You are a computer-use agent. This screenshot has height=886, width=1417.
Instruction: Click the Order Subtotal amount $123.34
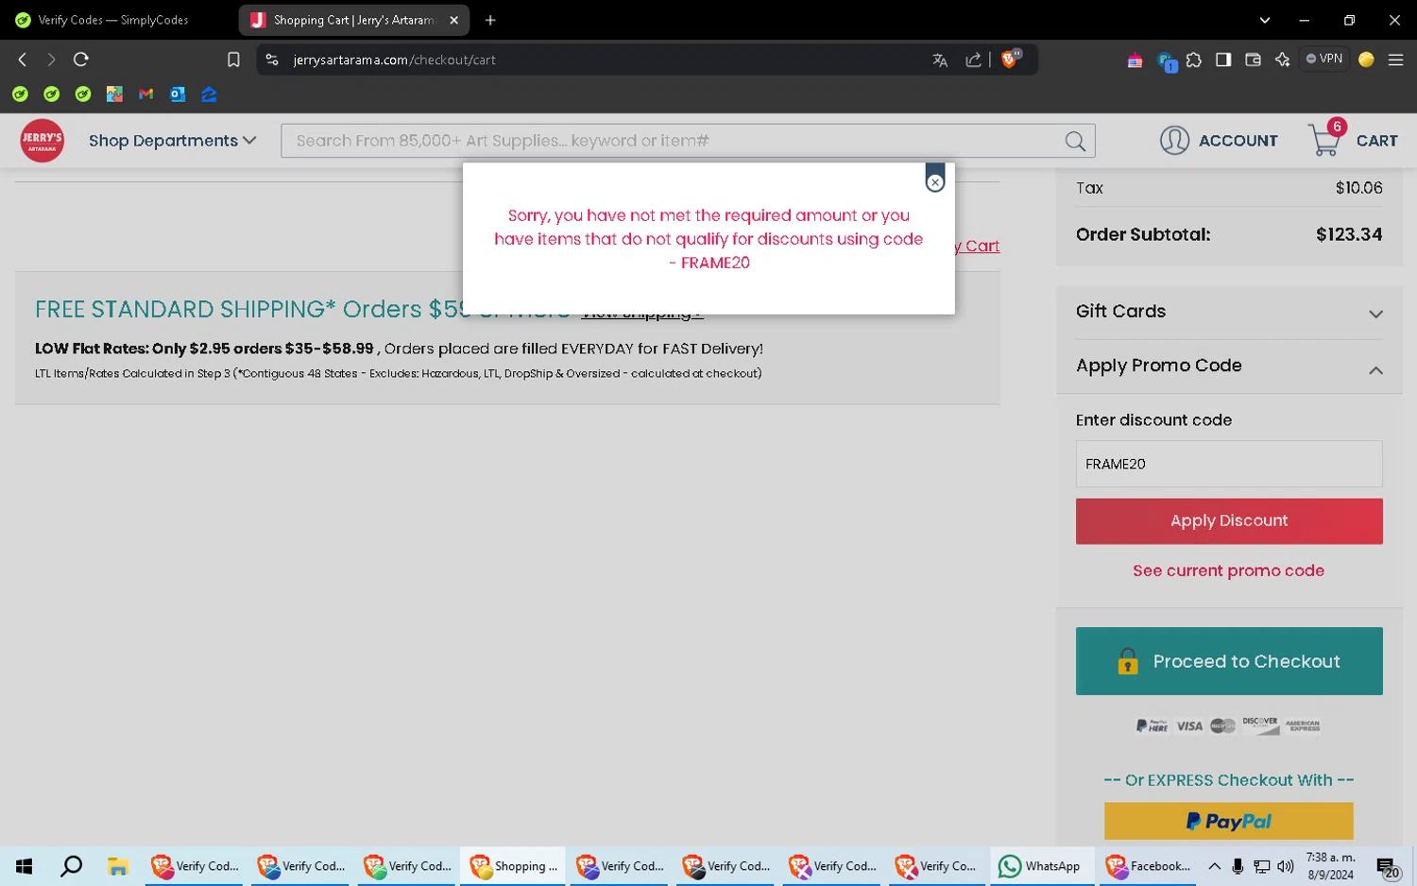[1349, 234]
